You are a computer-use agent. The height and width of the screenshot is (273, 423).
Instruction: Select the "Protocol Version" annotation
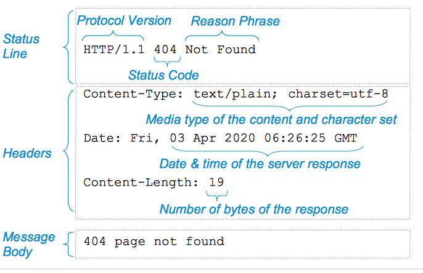[x=124, y=21]
